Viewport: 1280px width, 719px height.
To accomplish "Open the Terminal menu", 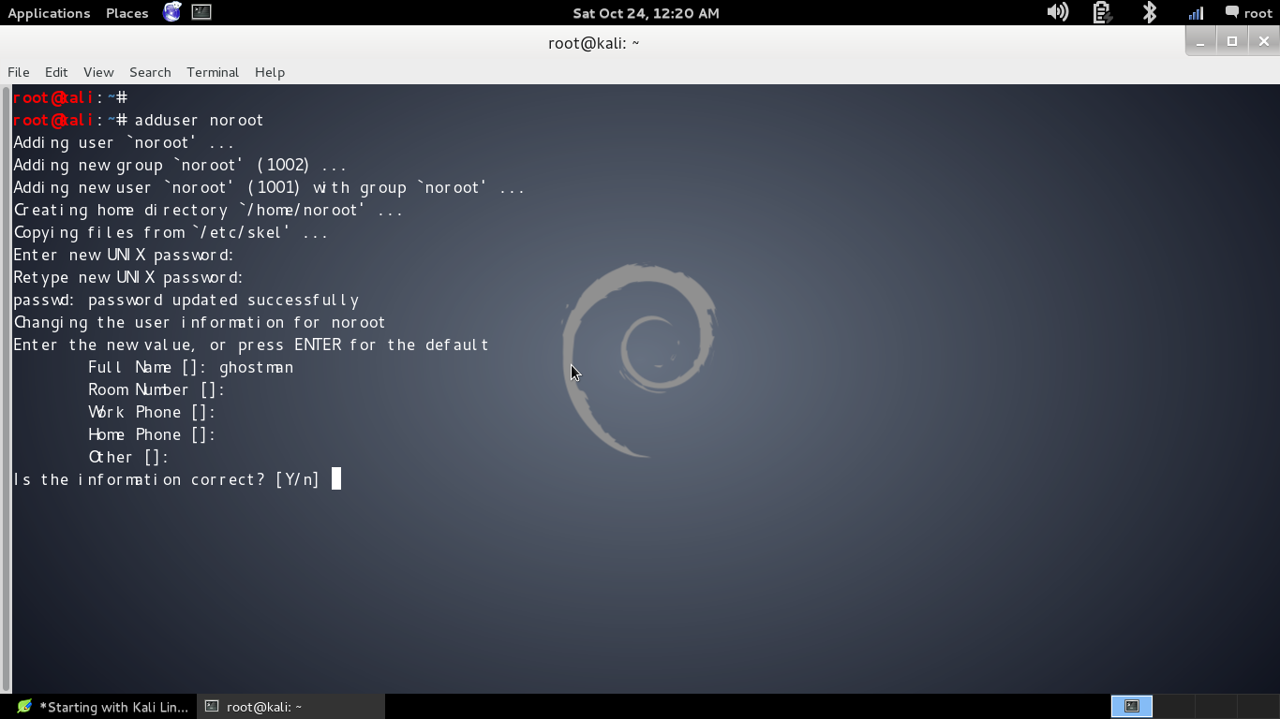I will 213,72.
